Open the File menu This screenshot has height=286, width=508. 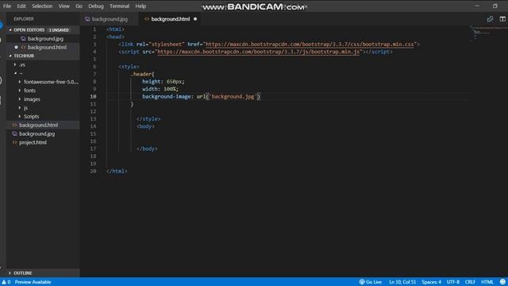pyautogui.click(x=7, y=6)
